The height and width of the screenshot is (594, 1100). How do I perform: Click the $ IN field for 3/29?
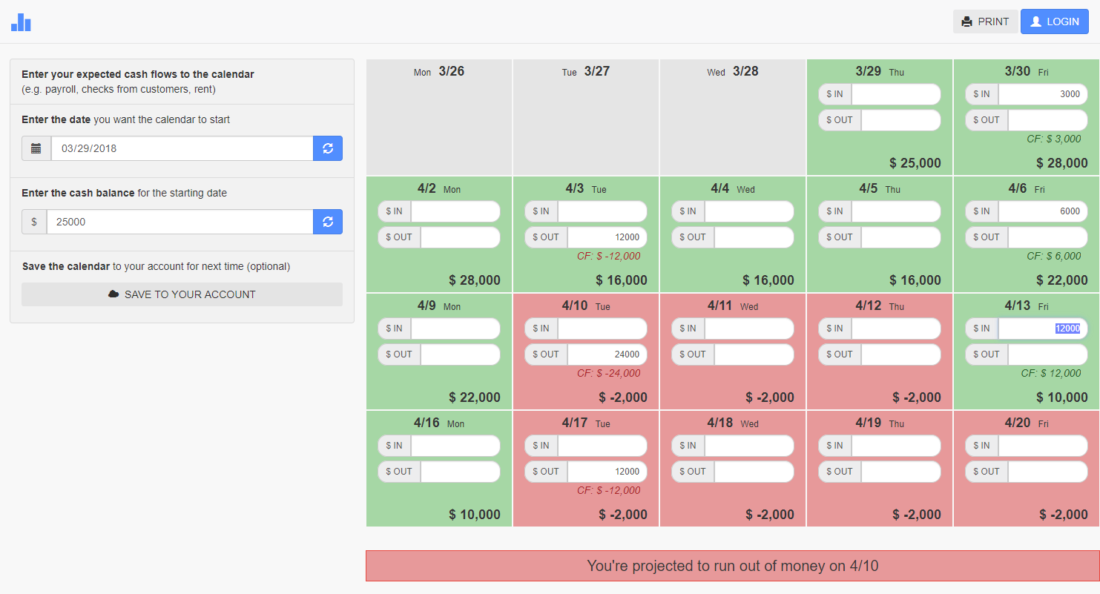(896, 94)
